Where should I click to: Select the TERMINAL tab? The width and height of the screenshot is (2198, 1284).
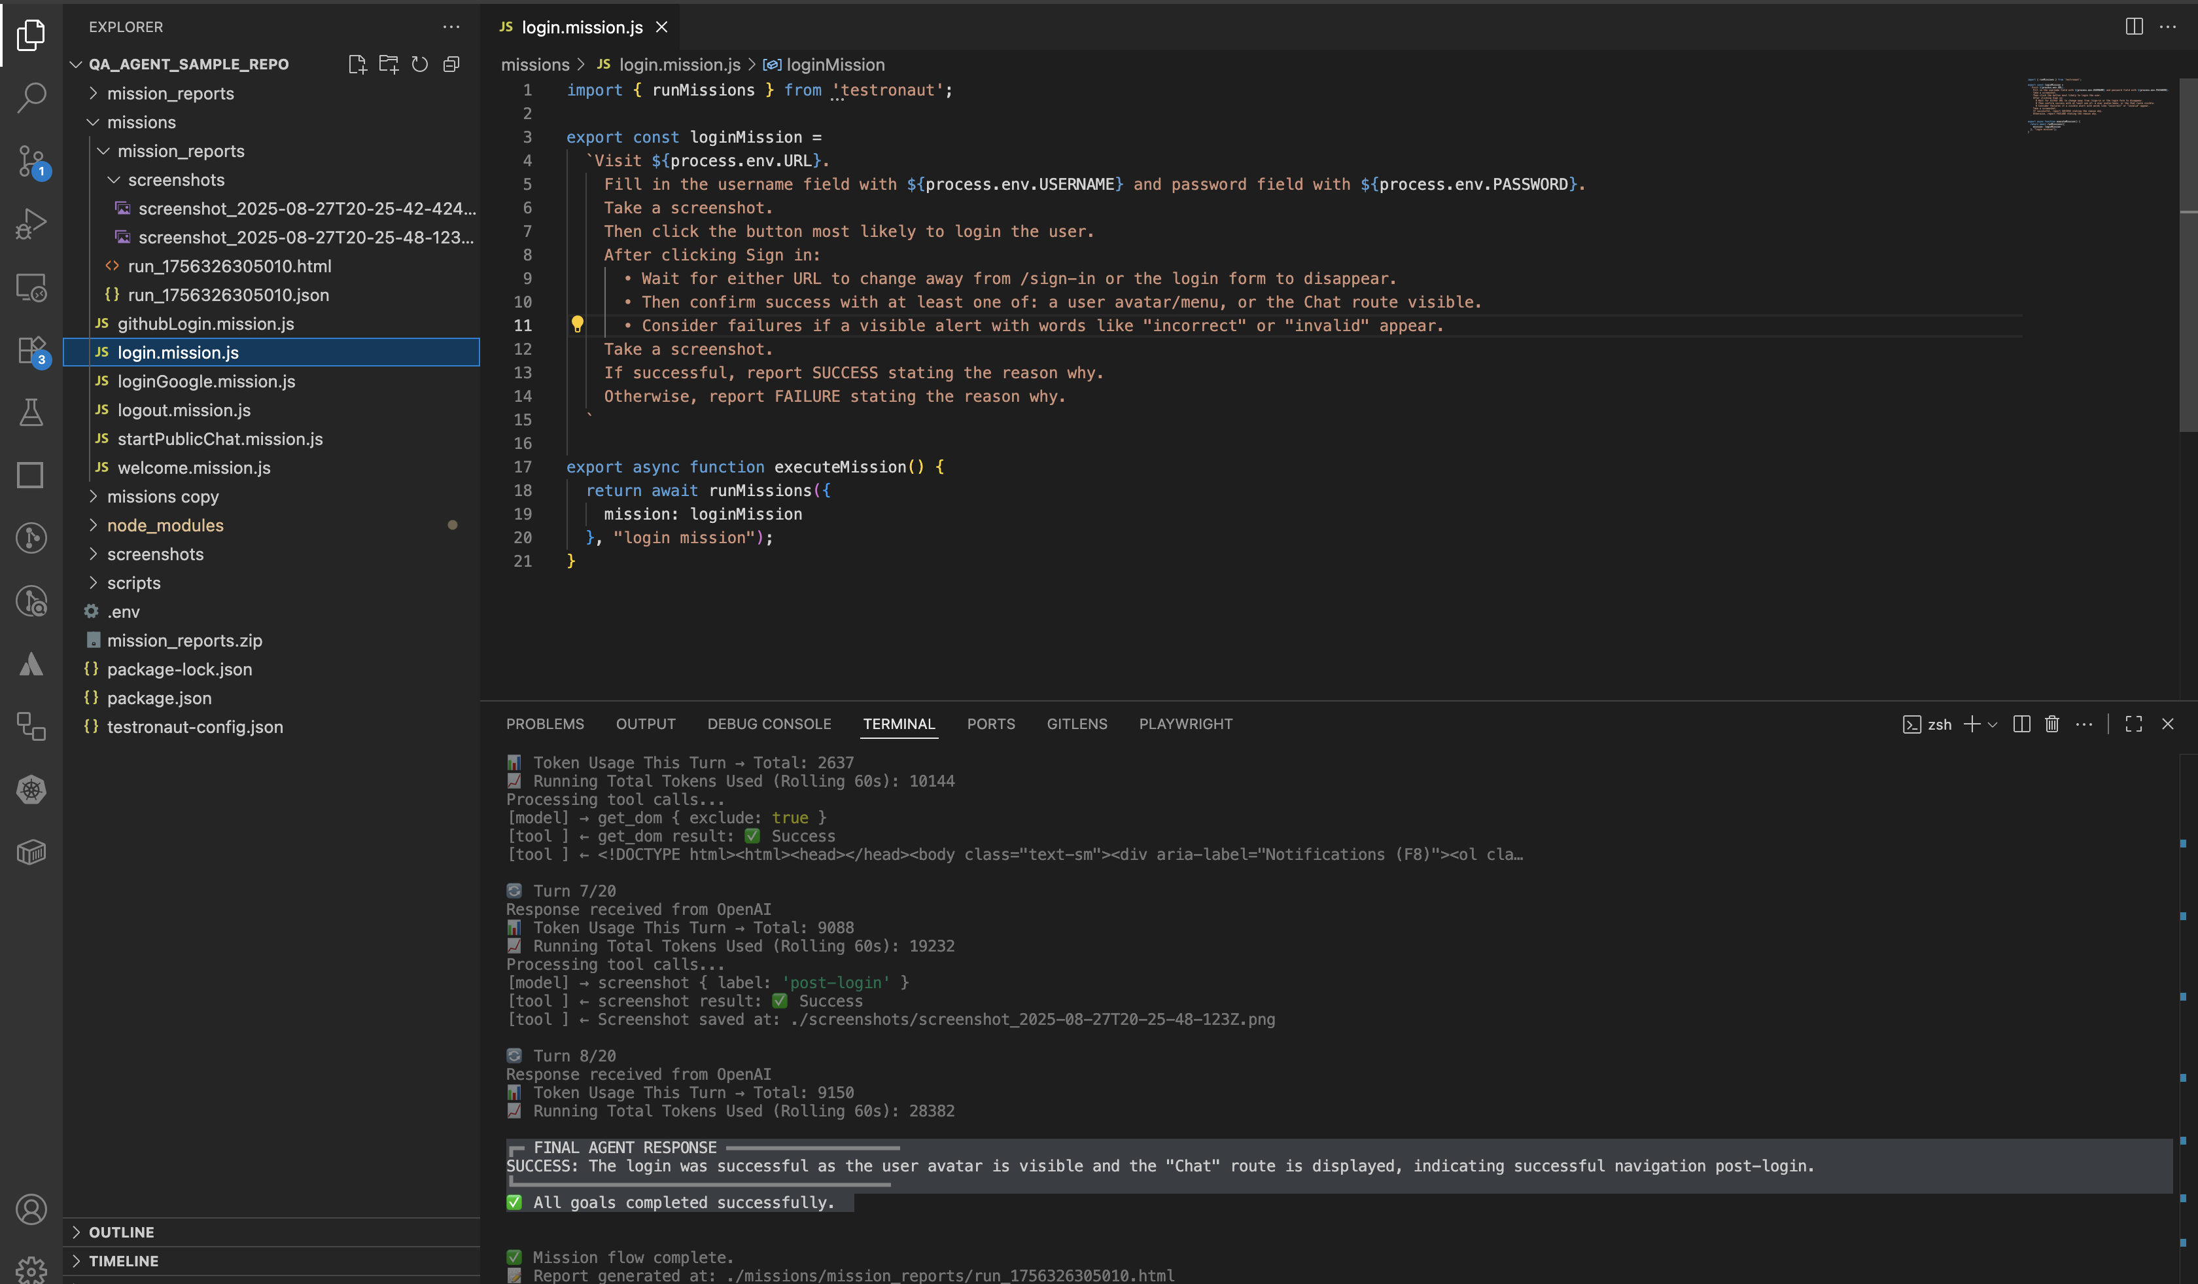click(x=899, y=724)
